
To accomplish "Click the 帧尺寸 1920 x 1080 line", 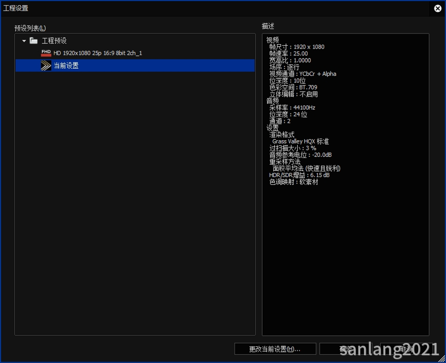I will [296, 47].
